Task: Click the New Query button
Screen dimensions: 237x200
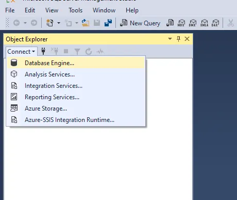Action: pos(140,23)
